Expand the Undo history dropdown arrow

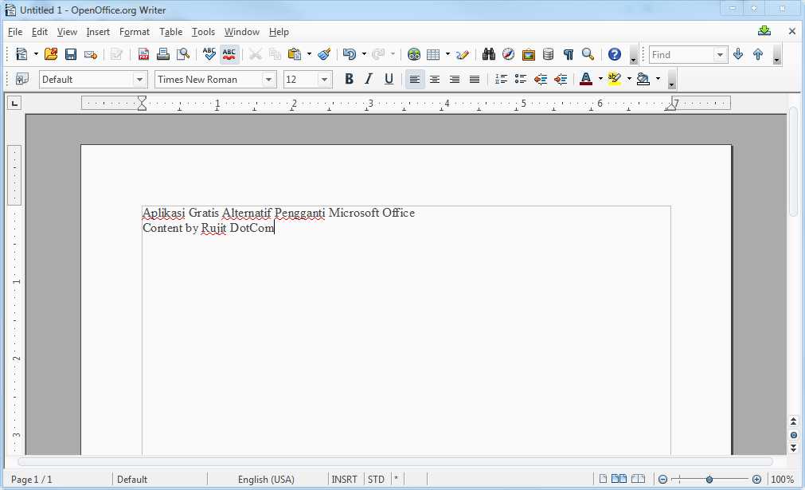[364, 54]
